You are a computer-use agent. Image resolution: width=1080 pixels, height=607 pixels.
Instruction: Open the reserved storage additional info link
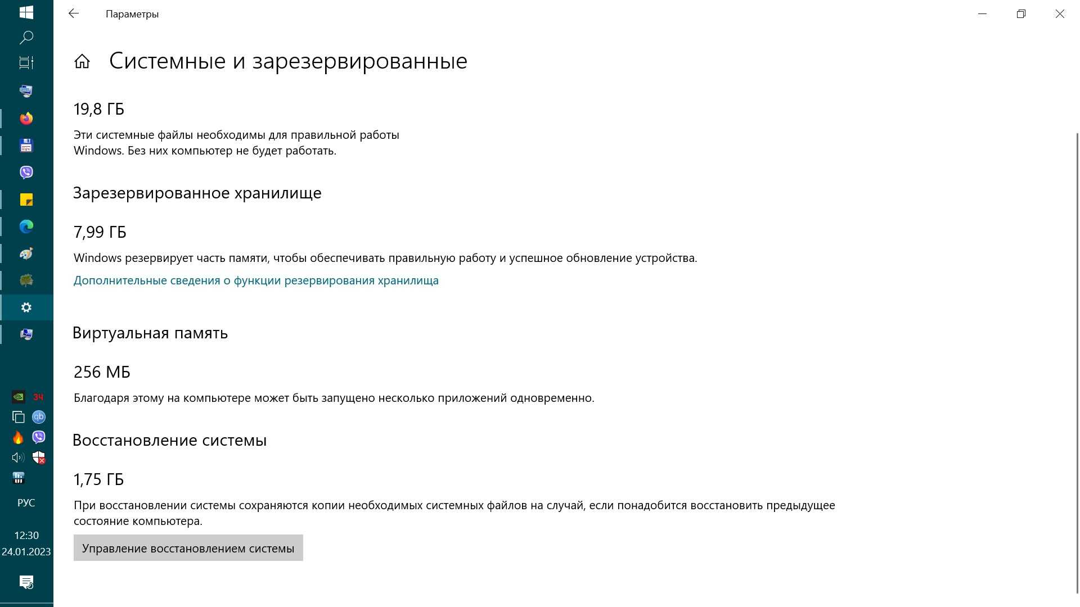coord(256,280)
